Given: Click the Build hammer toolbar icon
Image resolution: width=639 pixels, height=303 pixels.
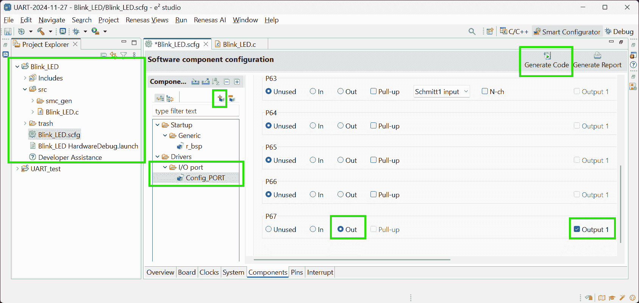Looking at the screenshot, I should coord(41,31).
